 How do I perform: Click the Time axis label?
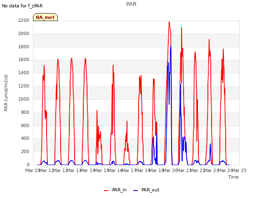tap(233, 177)
